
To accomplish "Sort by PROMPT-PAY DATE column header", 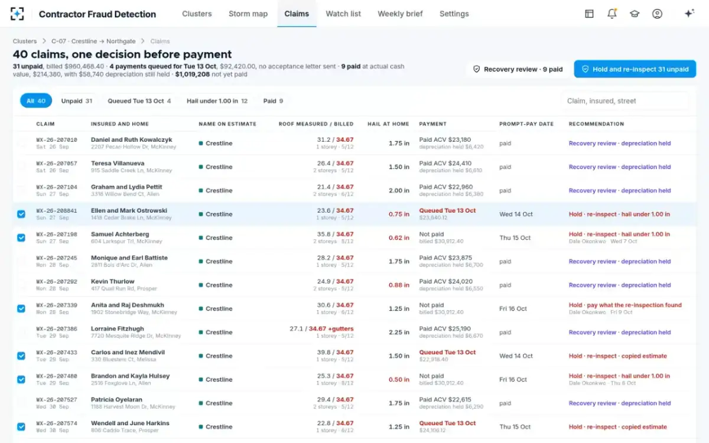I will pos(526,124).
